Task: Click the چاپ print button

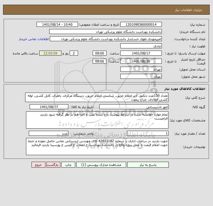Action: tap(68, 165)
